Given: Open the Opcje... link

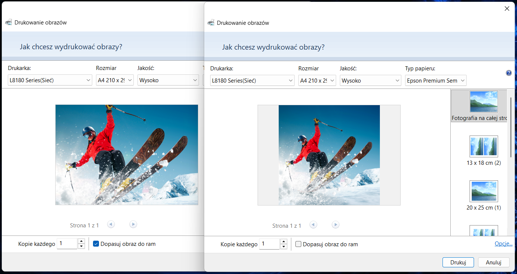Looking at the screenshot, I should pyautogui.click(x=503, y=244).
